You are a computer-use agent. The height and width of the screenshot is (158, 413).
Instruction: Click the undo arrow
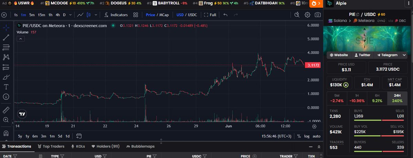coord(225,15)
